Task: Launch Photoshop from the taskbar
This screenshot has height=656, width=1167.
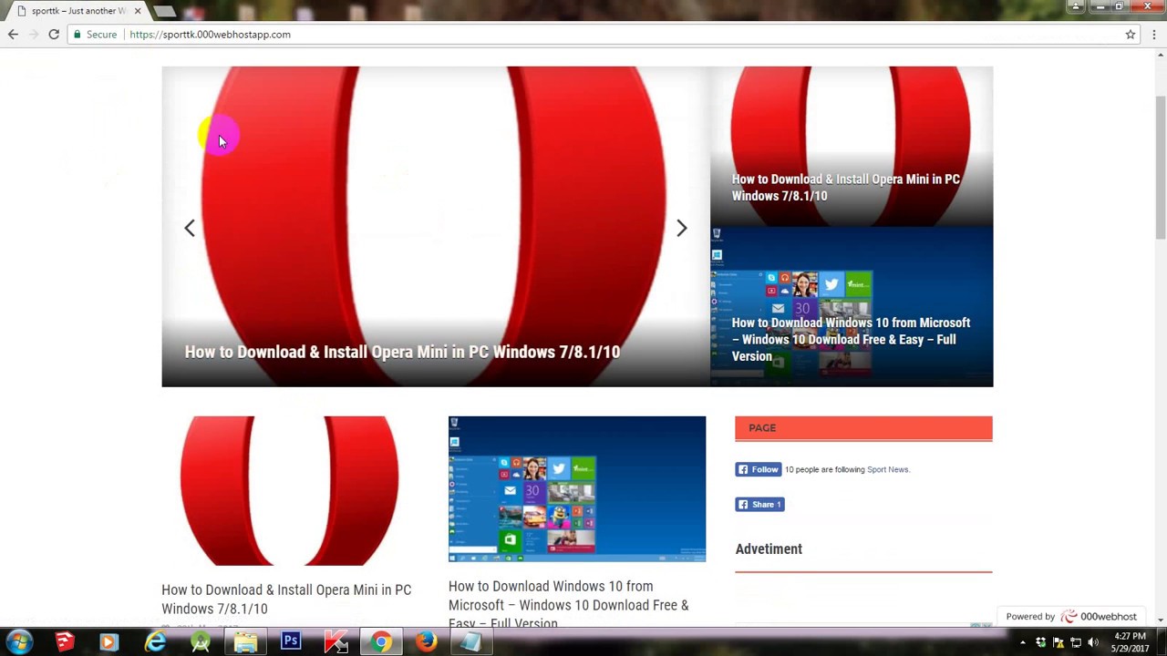Action: (x=291, y=641)
